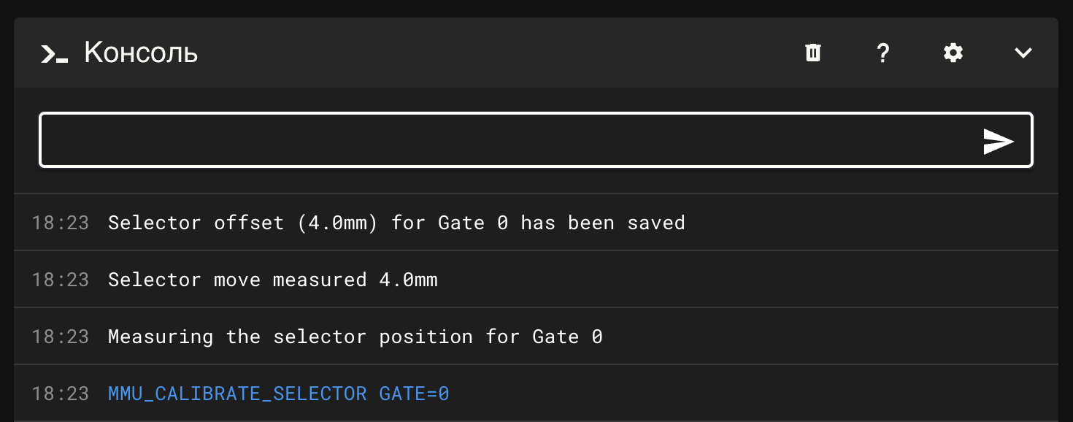1073x422 pixels.
Task: Clear the console with the trash icon
Action: click(813, 53)
